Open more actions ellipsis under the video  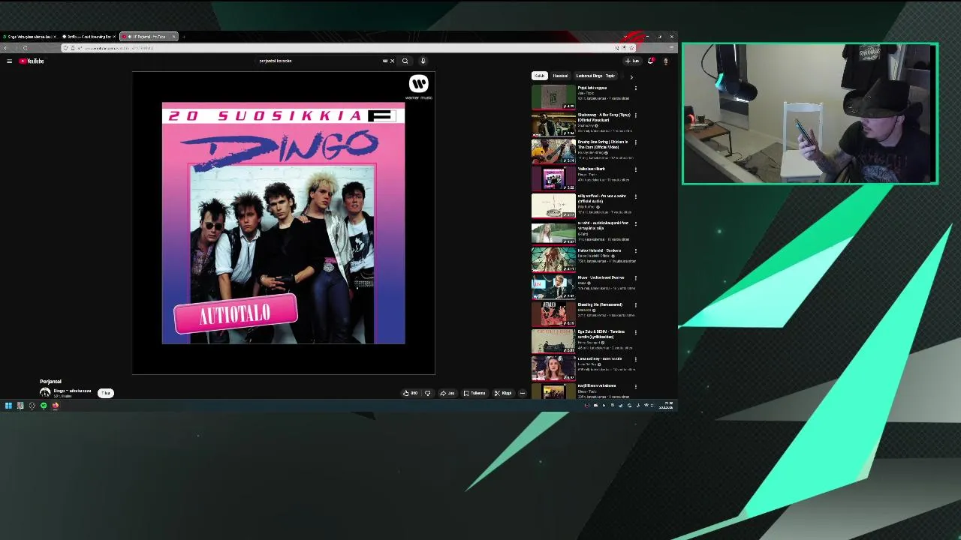[523, 393]
